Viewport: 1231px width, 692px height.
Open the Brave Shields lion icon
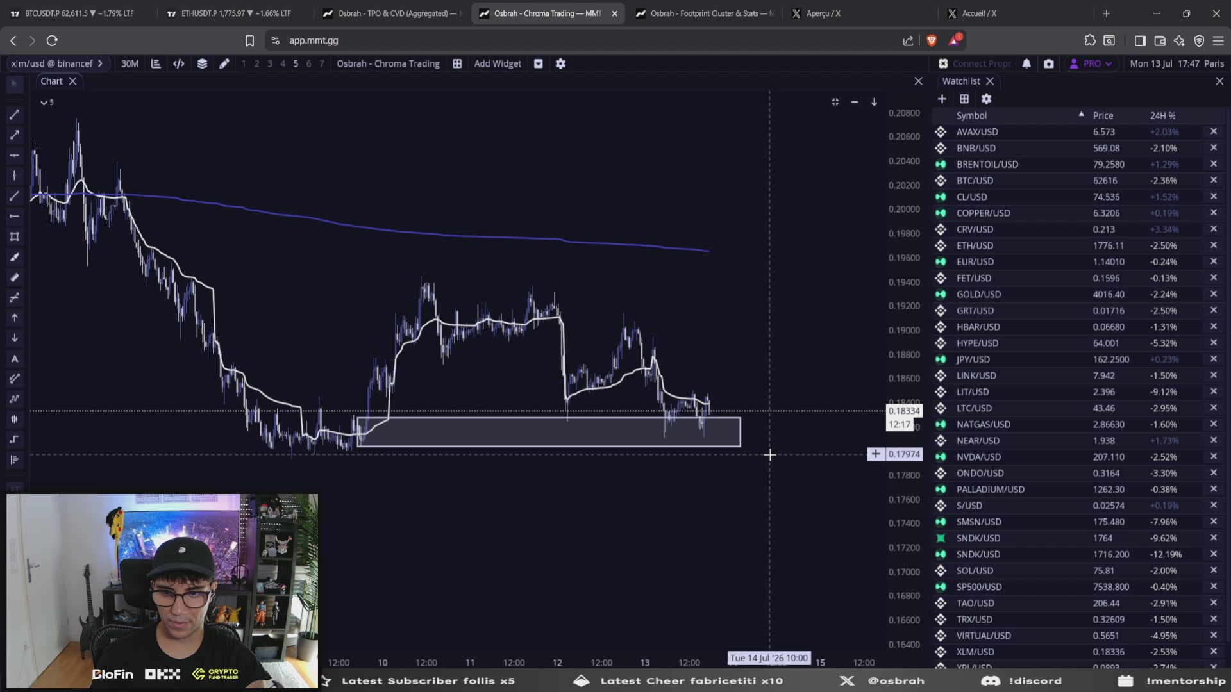coord(932,40)
